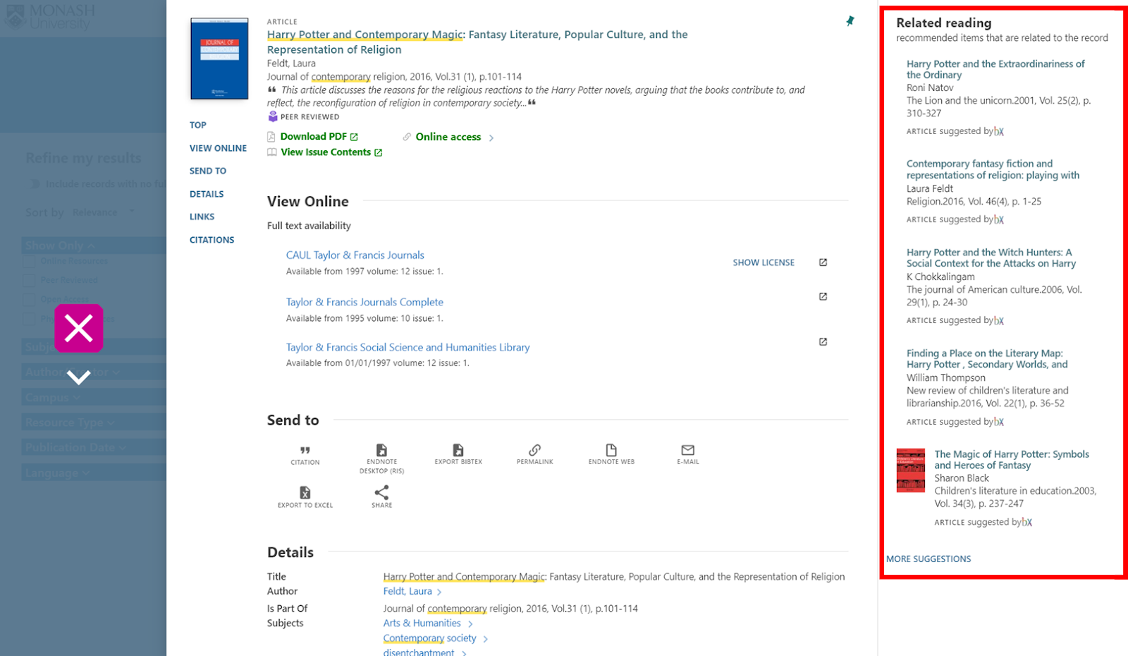Open The Magic of Harry Potter: Symbols and Heroes
The image size is (1128, 656).
[1012, 459]
